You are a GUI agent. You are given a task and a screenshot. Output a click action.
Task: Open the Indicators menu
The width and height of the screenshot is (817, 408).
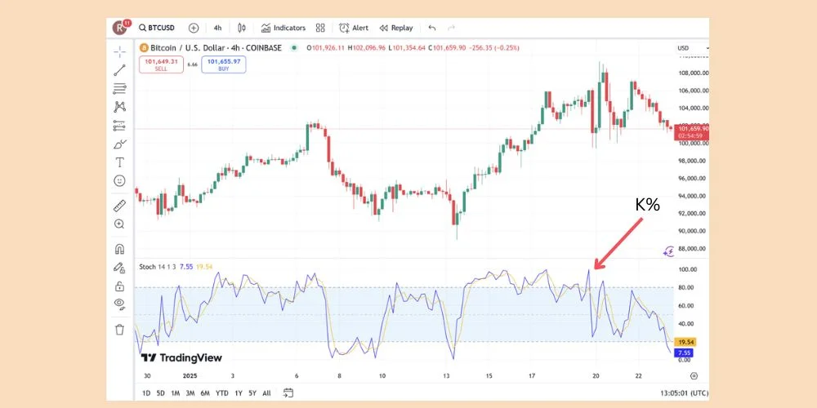point(283,28)
